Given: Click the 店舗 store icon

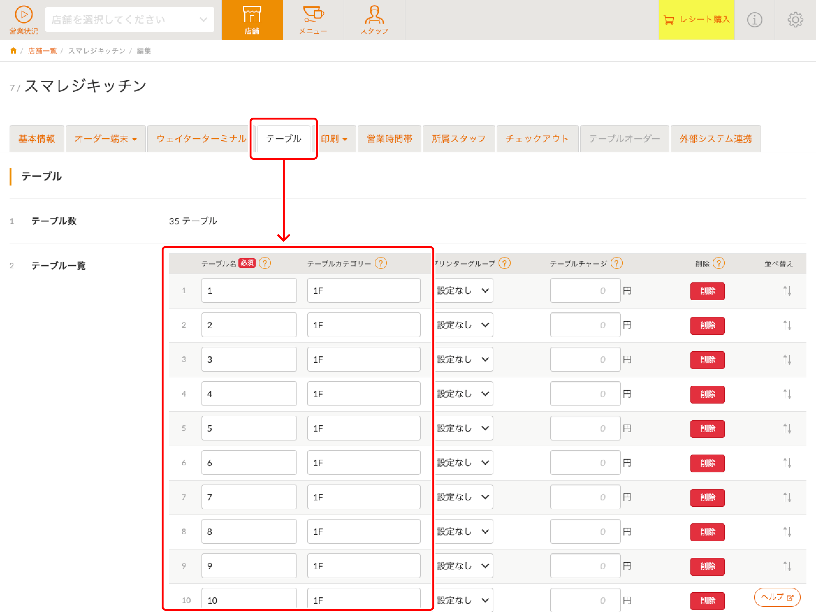Looking at the screenshot, I should tap(252, 20).
